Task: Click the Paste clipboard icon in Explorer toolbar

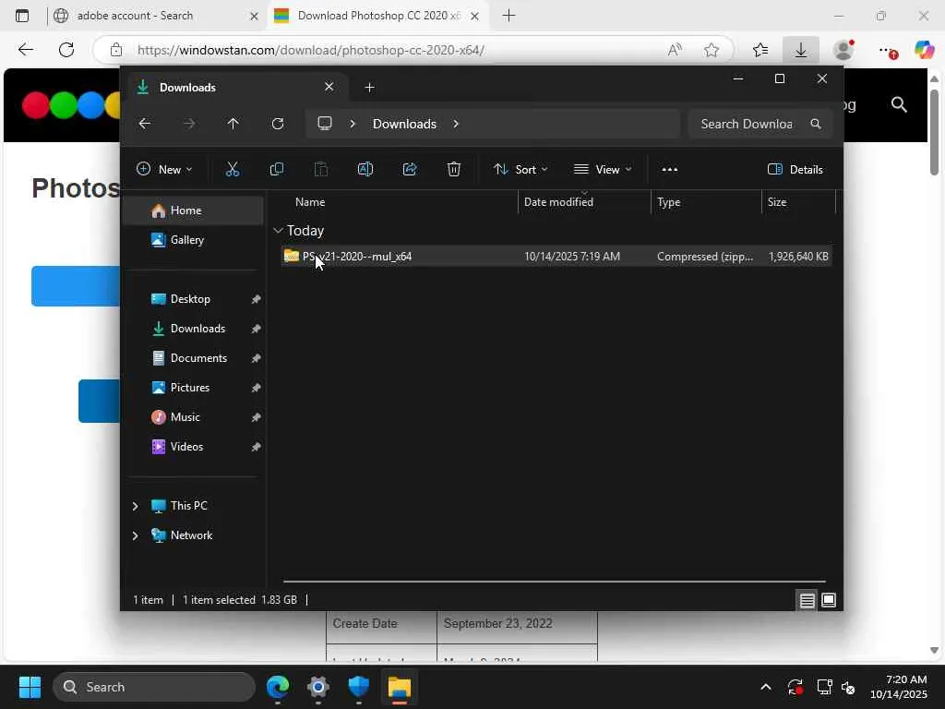Action: [321, 170]
